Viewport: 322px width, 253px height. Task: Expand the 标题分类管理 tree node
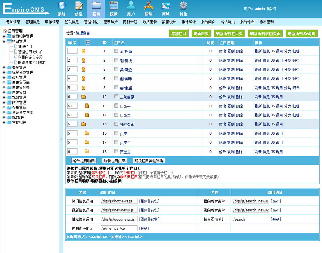[x=4, y=72]
